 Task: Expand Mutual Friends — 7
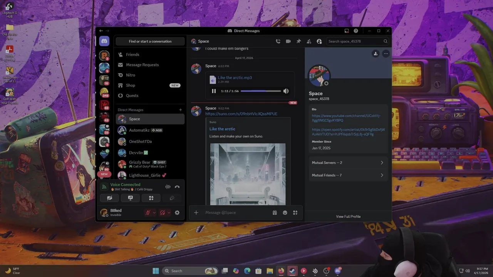[348, 175]
